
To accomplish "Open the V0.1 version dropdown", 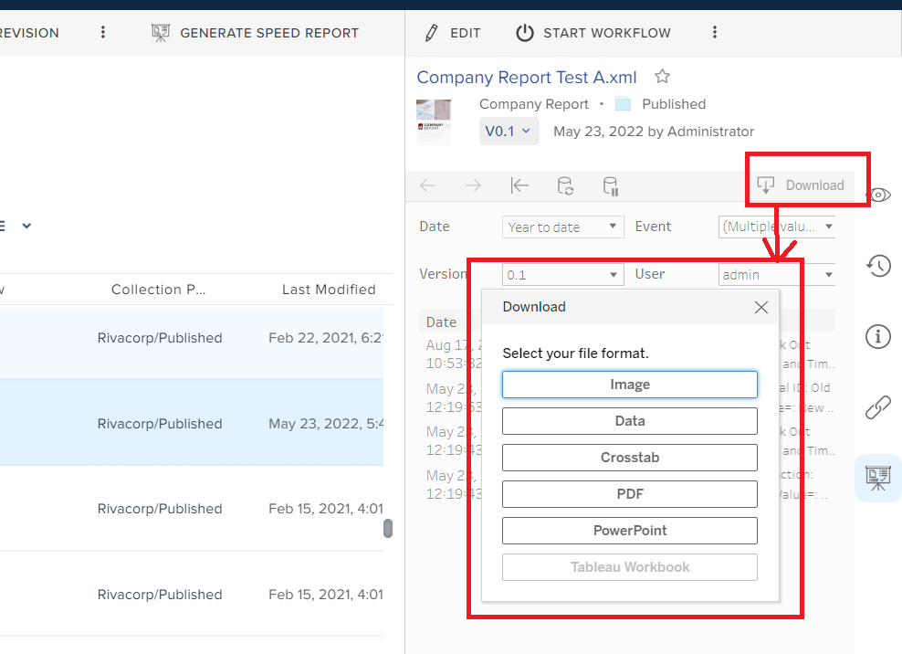I will pos(509,131).
